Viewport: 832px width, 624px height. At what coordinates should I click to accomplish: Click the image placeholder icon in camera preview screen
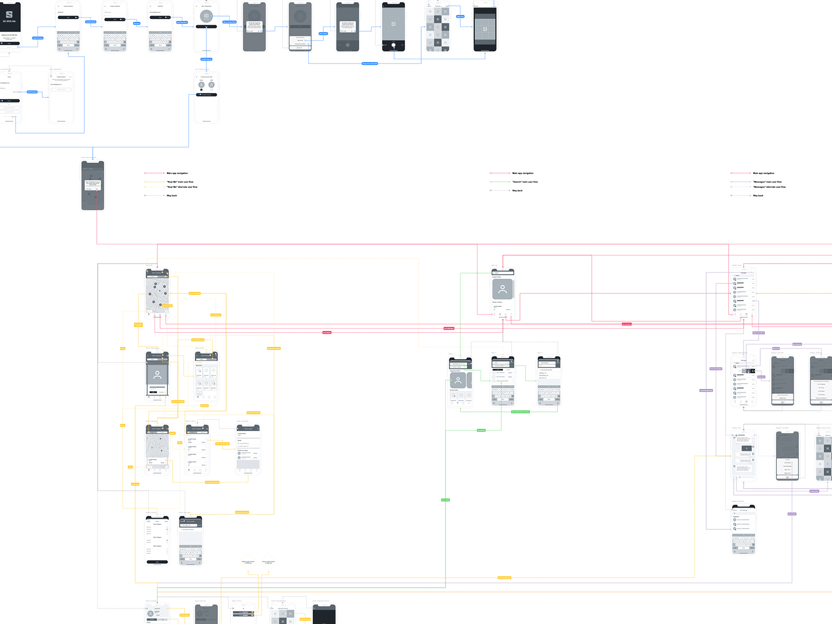tap(394, 24)
